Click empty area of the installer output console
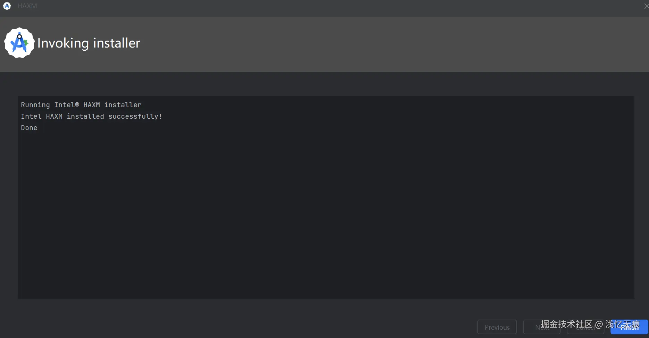 click(x=326, y=215)
